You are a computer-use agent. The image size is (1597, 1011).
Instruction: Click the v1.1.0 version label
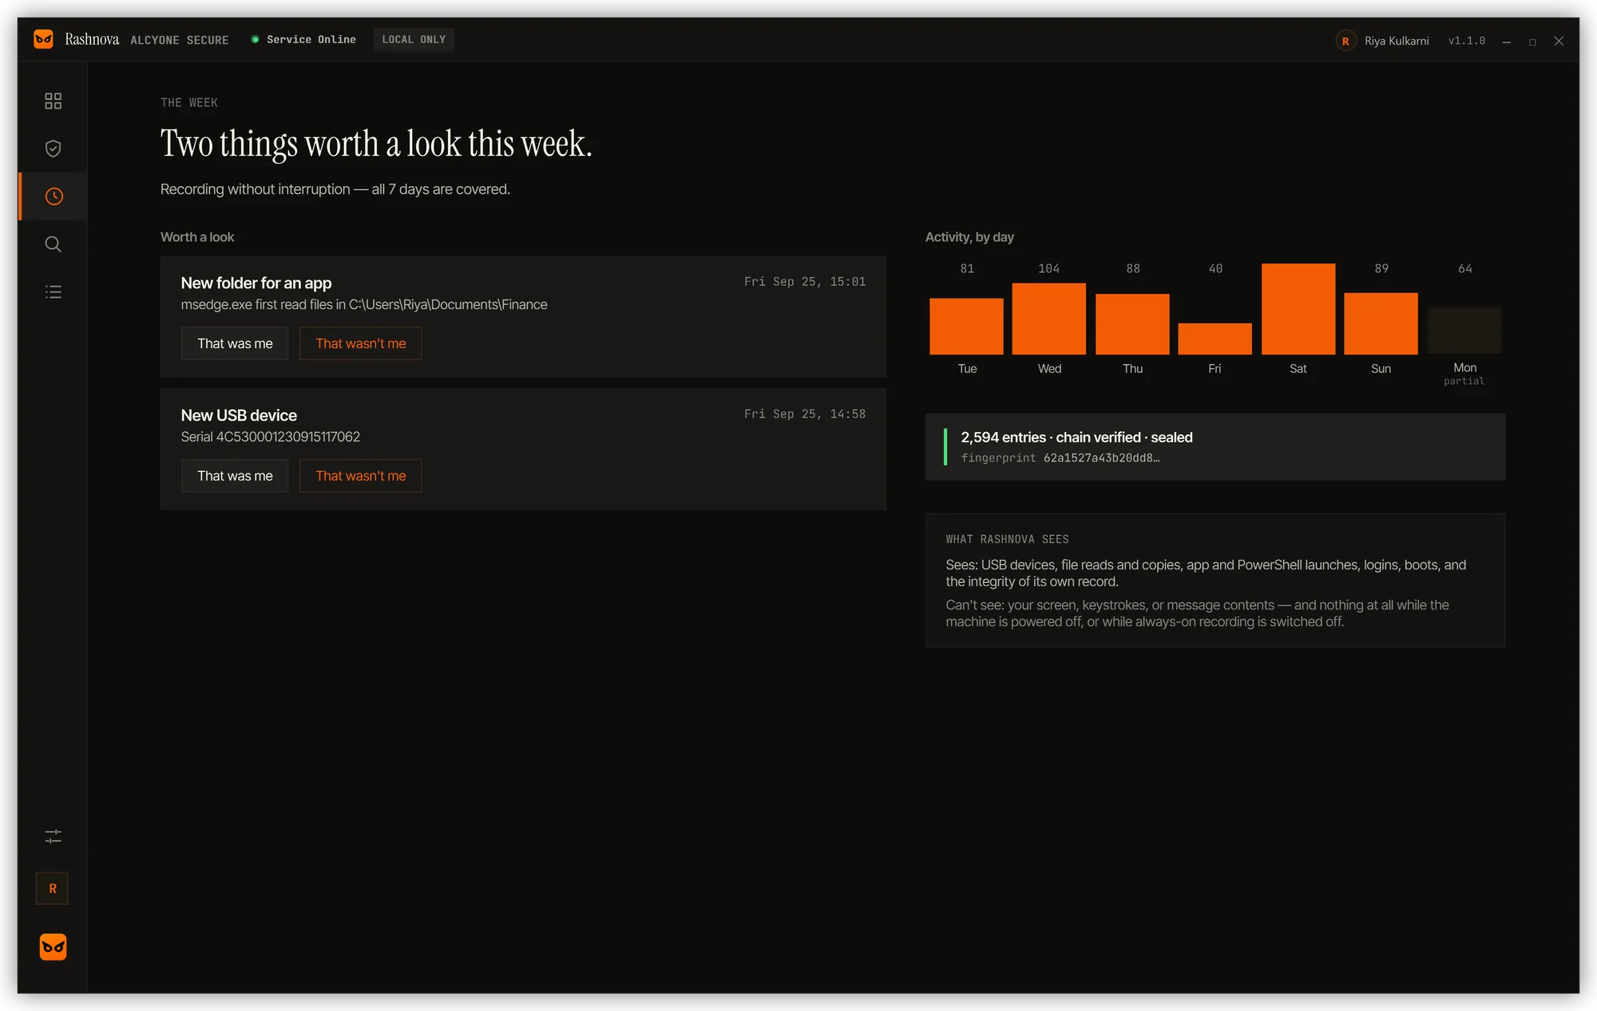click(x=1467, y=41)
